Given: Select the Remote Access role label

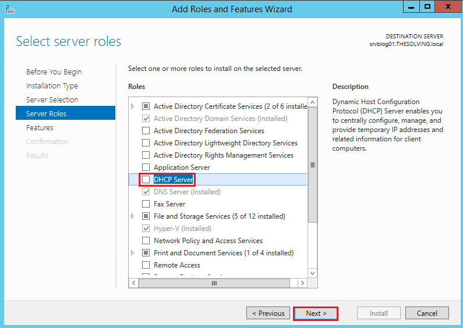Looking at the screenshot, I should pyautogui.click(x=177, y=265).
